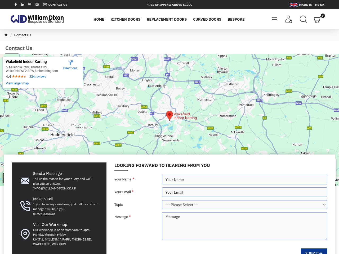Get directions to Wakefield Indoor Karting
Image resolution: width=339 pixels, height=254 pixels.
(x=70, y=65)
